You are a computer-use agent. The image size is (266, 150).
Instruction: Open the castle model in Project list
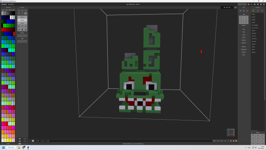click(x=254, y=22)
